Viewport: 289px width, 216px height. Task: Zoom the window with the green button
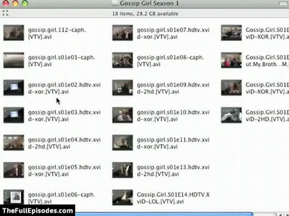pos(25,3)
